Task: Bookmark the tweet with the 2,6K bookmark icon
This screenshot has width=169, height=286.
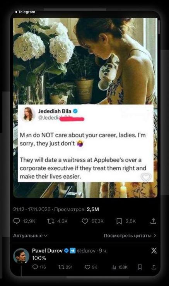Action: (x=119, y=221)
